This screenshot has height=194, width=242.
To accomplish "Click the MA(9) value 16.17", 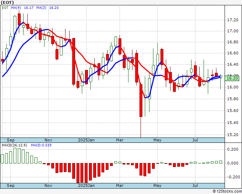I will pyautogui.click(x=29, y=8).
